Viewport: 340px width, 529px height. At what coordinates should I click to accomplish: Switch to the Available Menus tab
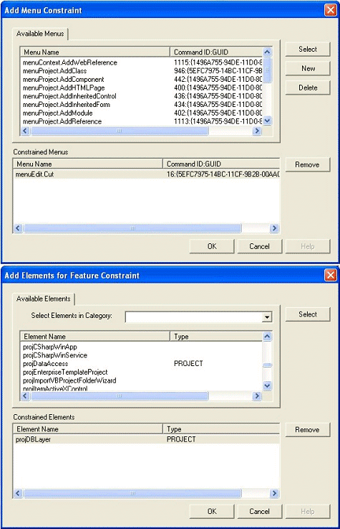40,34
